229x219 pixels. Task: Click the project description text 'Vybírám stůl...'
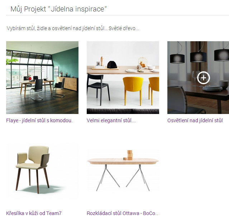73,28
